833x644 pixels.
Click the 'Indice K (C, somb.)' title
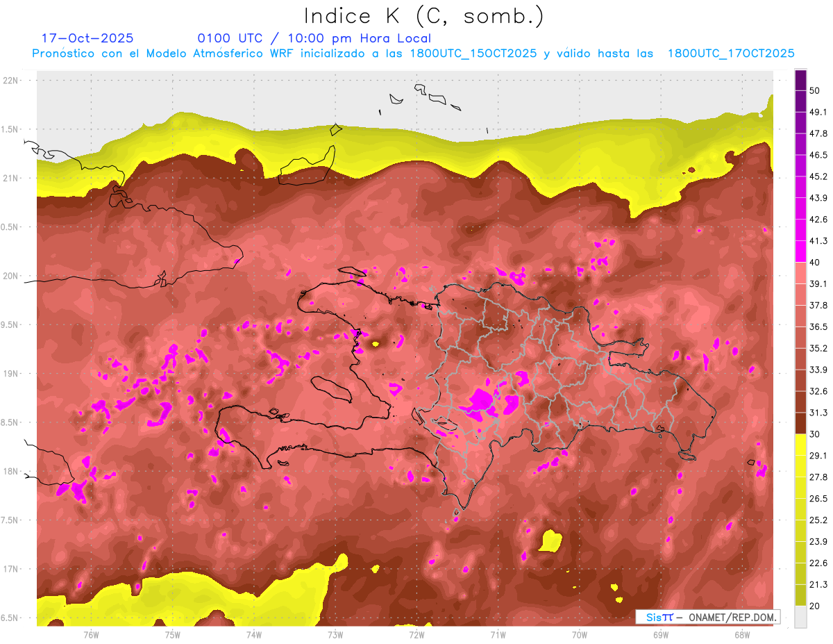click(x=424, y=16)
